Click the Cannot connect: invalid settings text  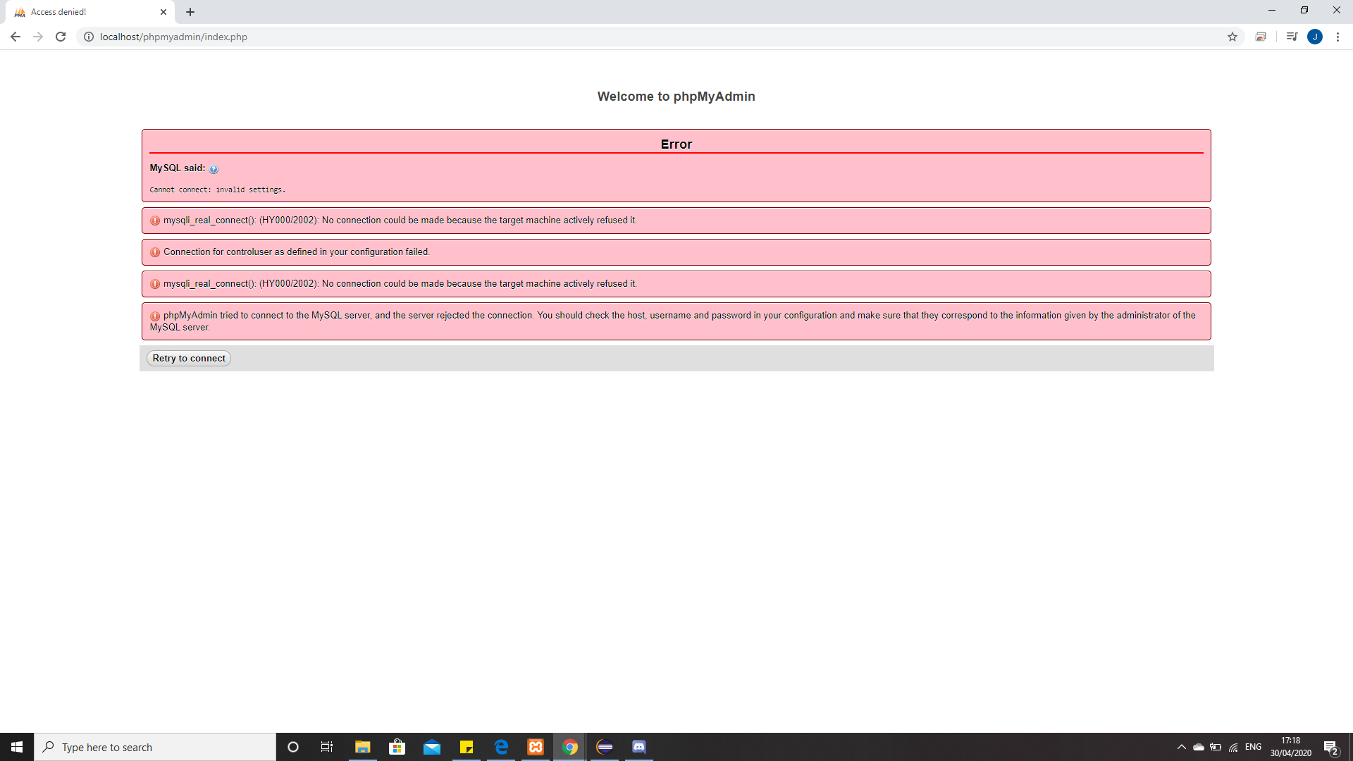[x=217, y=190]
